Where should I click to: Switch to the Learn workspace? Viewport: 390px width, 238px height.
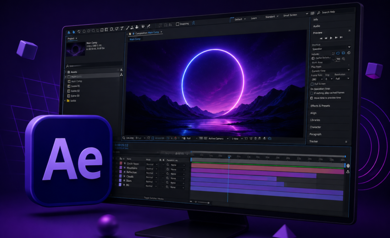click(x=254, y=18)
